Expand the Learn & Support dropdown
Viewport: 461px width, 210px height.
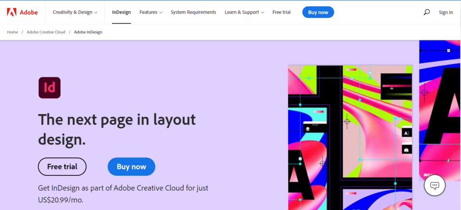(x=244, y=12)
